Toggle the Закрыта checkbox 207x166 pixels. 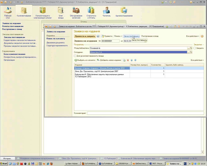(x=195, y=48)
